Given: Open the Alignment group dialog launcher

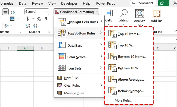Looking at the screenshot, I should pyautogui.click(x=20, y=32).
